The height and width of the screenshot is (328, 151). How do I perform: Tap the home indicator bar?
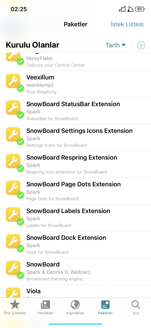(x=75, y=324)
